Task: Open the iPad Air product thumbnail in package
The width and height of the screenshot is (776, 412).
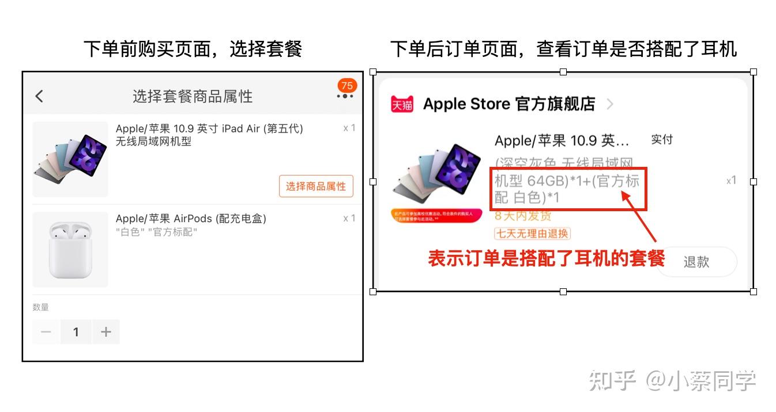Action: tap(70, 159)
